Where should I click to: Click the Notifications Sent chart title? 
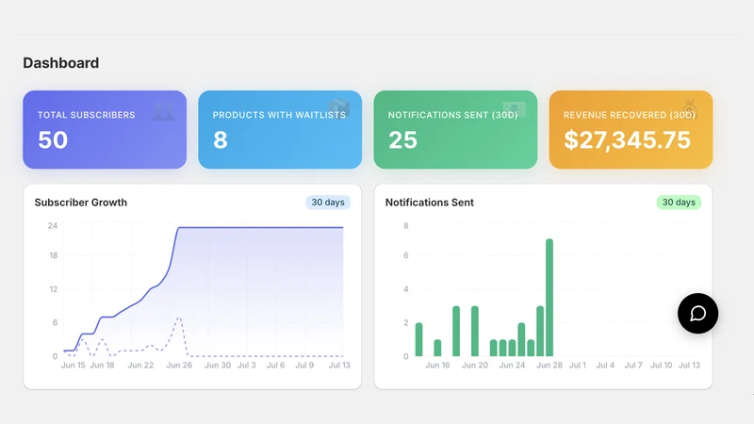(x=430, y=203)
